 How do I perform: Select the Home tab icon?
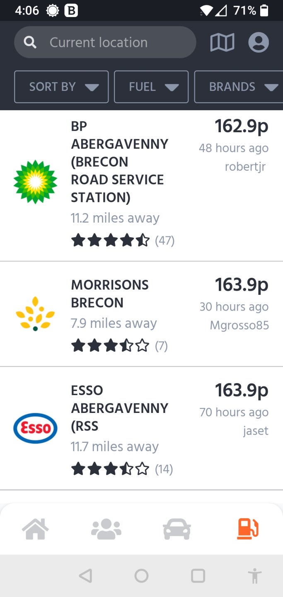[x=36, y=528]
